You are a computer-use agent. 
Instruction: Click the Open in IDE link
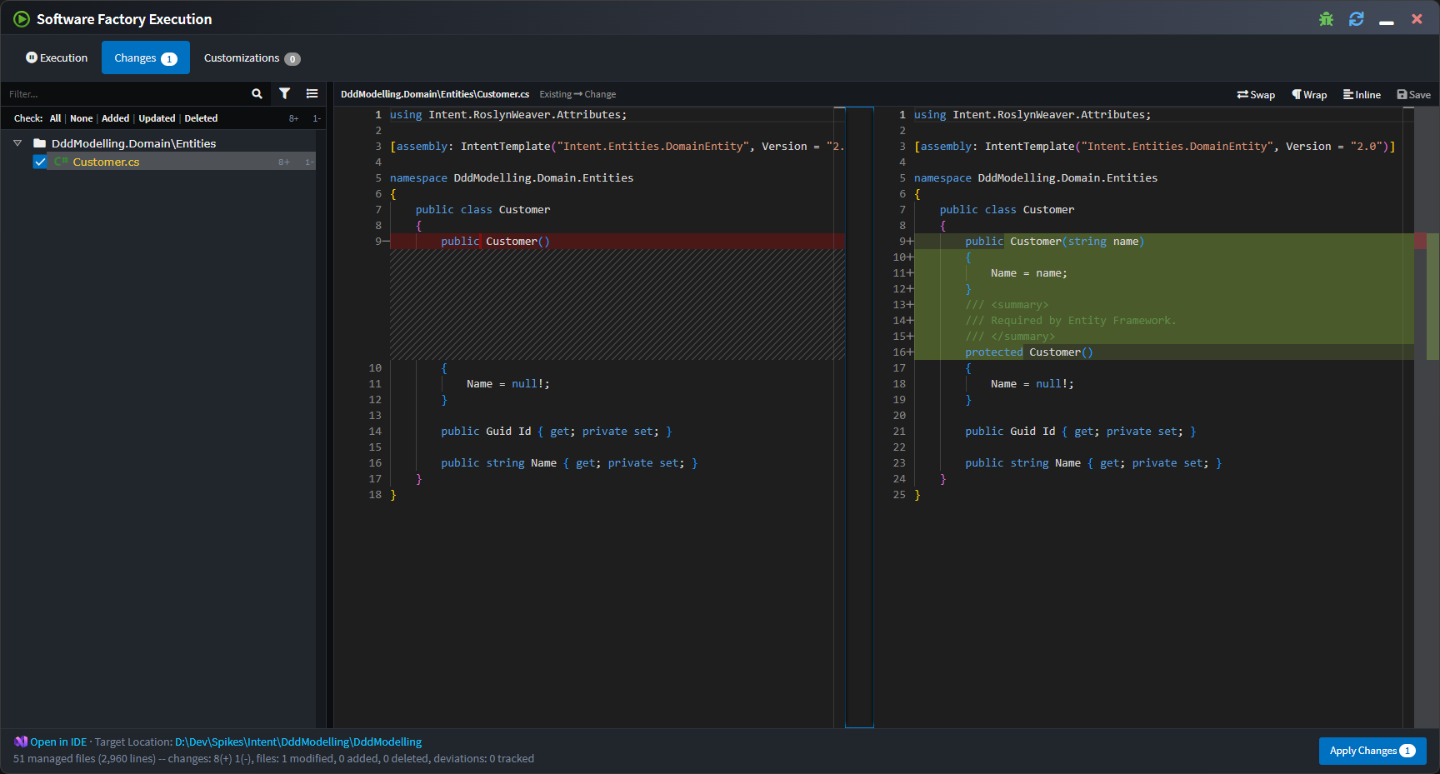(x=58, y=742)
